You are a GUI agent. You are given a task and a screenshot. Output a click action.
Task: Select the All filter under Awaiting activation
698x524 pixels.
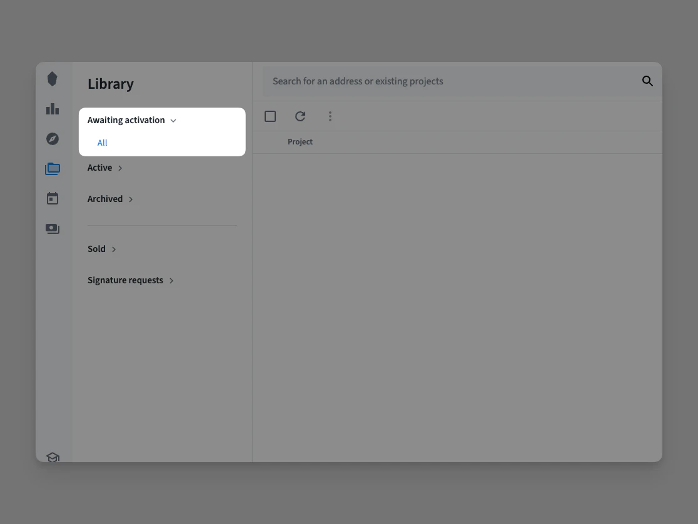102,143
